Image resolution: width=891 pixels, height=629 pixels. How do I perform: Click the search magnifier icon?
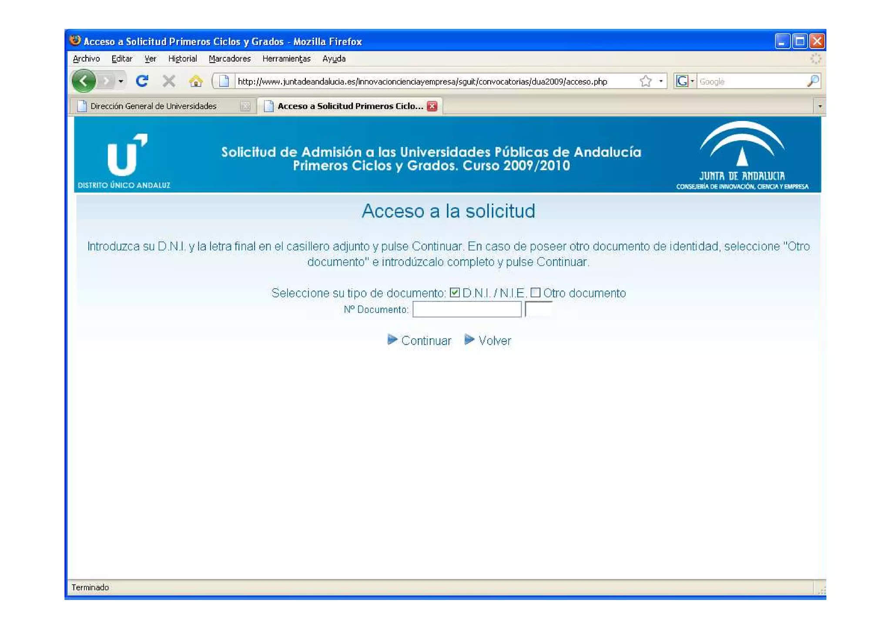[x=813, y=81]
